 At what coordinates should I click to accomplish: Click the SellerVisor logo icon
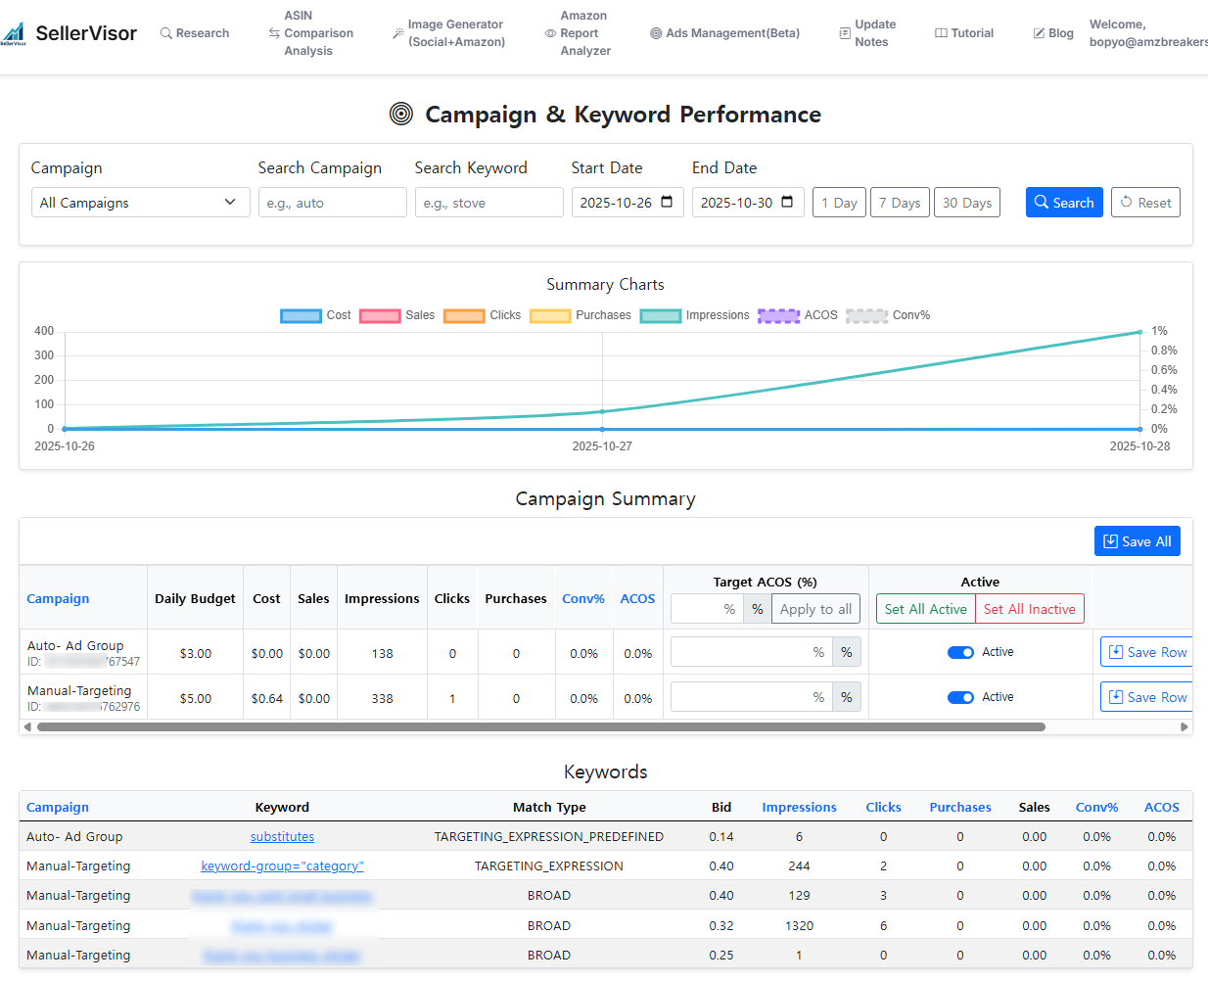click(14, 34)
